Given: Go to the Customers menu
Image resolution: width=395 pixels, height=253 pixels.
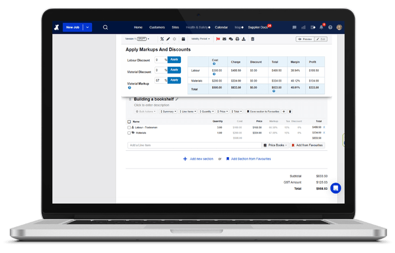Looking at the screenshot, I should point(157,27).
